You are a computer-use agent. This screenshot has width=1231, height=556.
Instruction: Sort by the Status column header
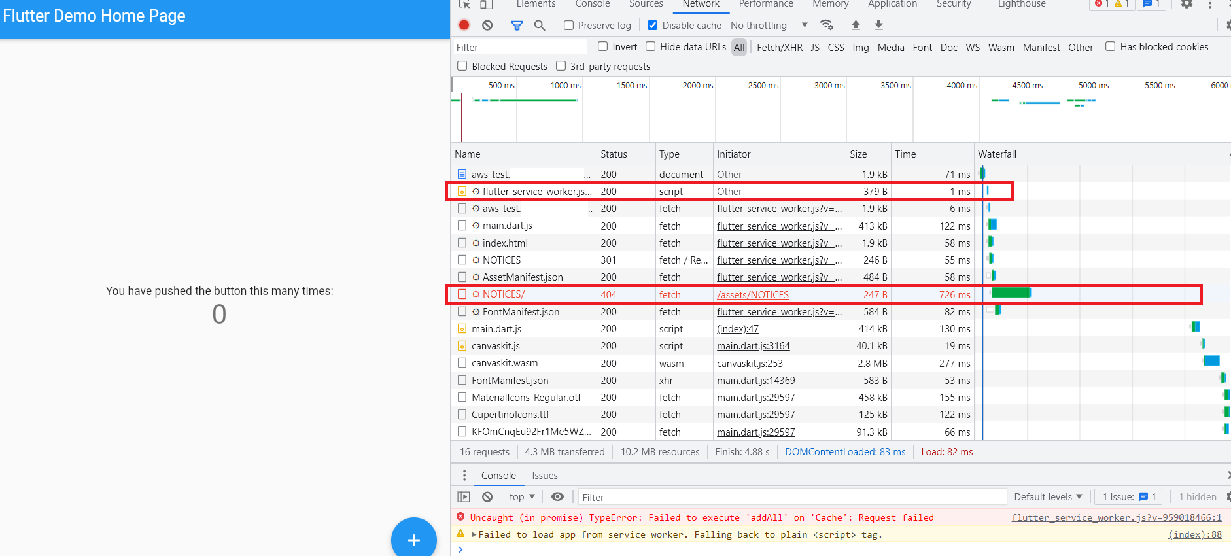pos(626,154)
